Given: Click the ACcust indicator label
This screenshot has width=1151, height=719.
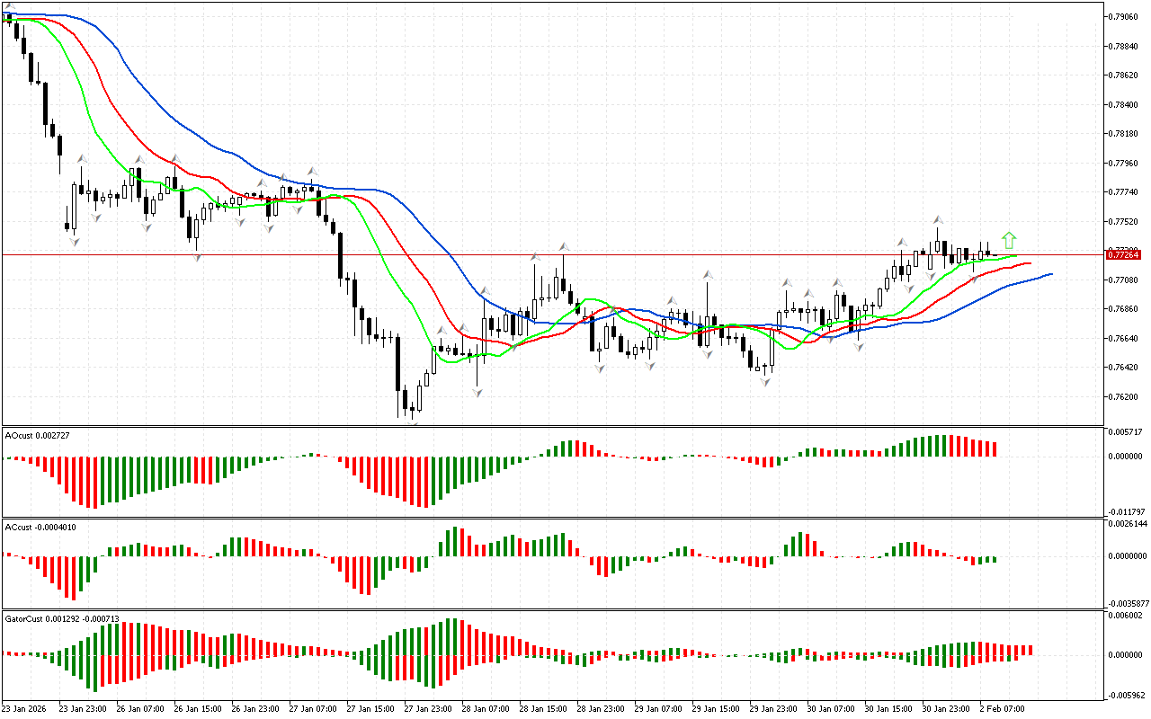Looking at the screenshot, I should click(40, 527).
